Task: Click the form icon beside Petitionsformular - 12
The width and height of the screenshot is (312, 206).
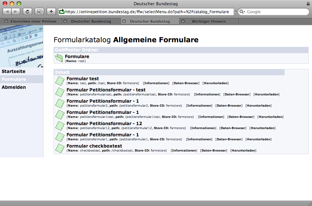Action: [60, 126]
